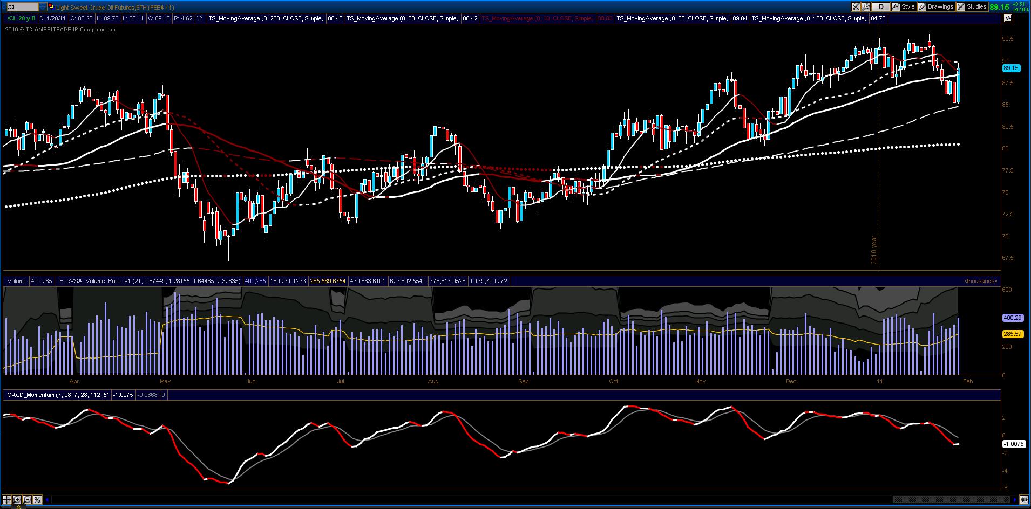Expand the symbol selector dropdown arrow
This screenshot has width=1031, height=509.
pos(43,7)
